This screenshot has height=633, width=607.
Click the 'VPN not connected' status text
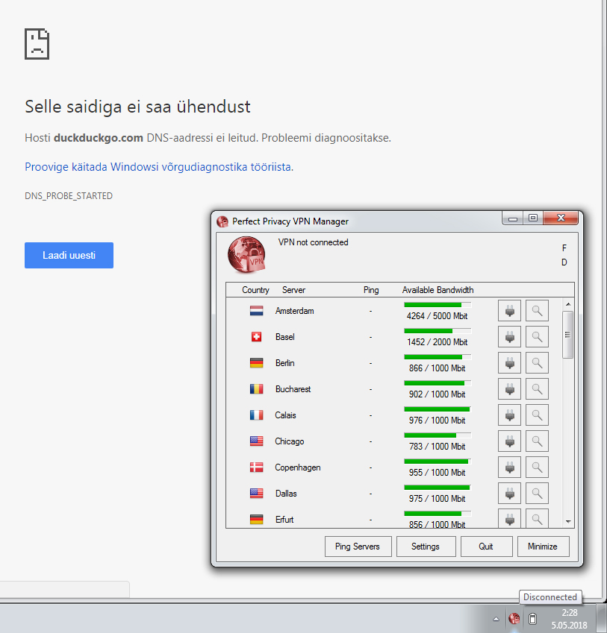(313, 242)
